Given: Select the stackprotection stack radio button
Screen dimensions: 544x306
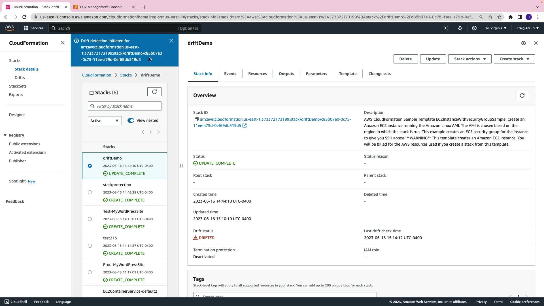Looking at the screenshot, I should click(x=90, y=192).
